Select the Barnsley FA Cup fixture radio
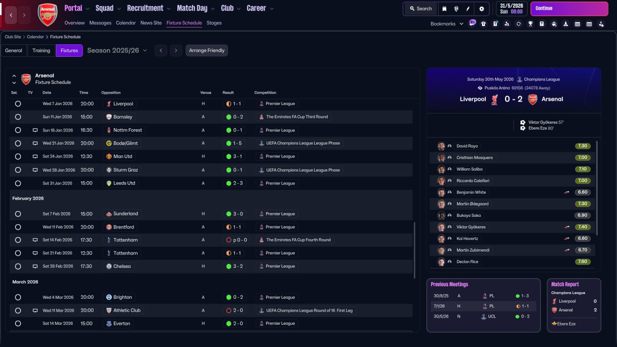Image resolution: width=617 pixels, height=347 pixels. 18,117
